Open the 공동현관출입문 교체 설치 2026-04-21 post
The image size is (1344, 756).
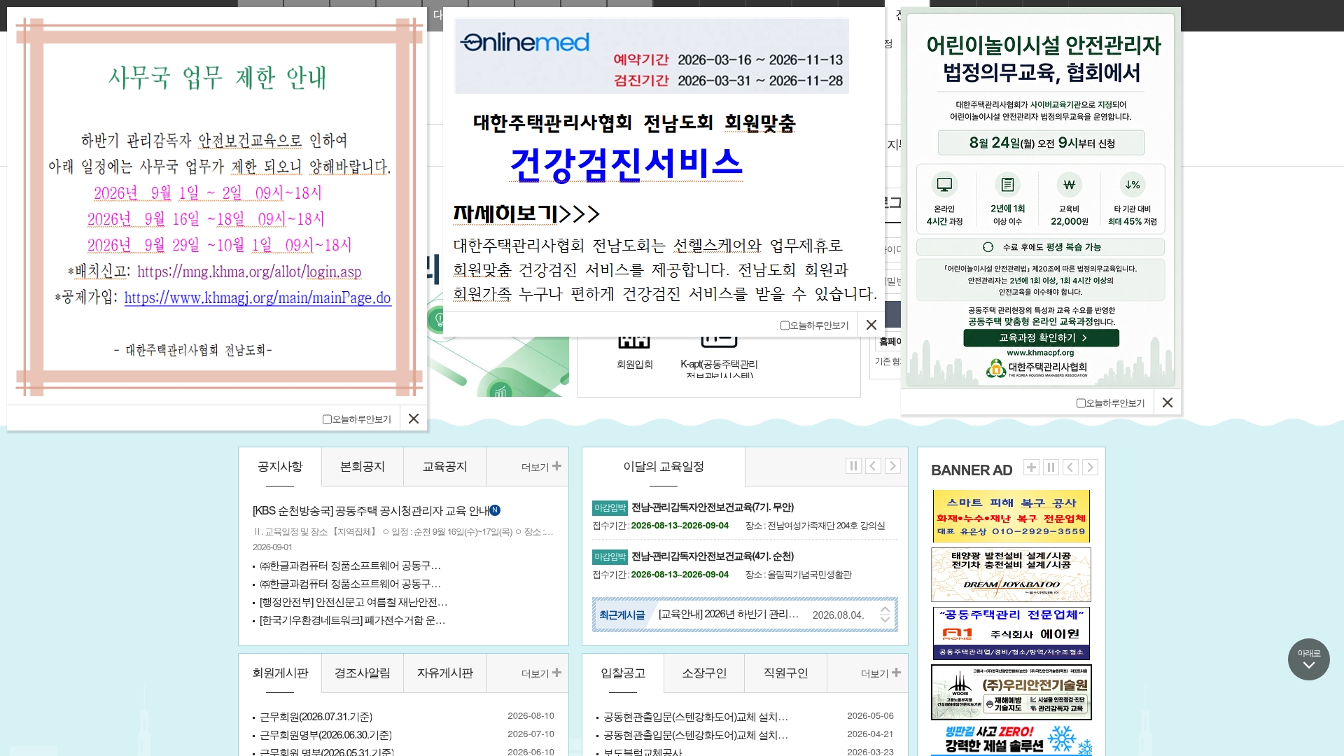696,735
